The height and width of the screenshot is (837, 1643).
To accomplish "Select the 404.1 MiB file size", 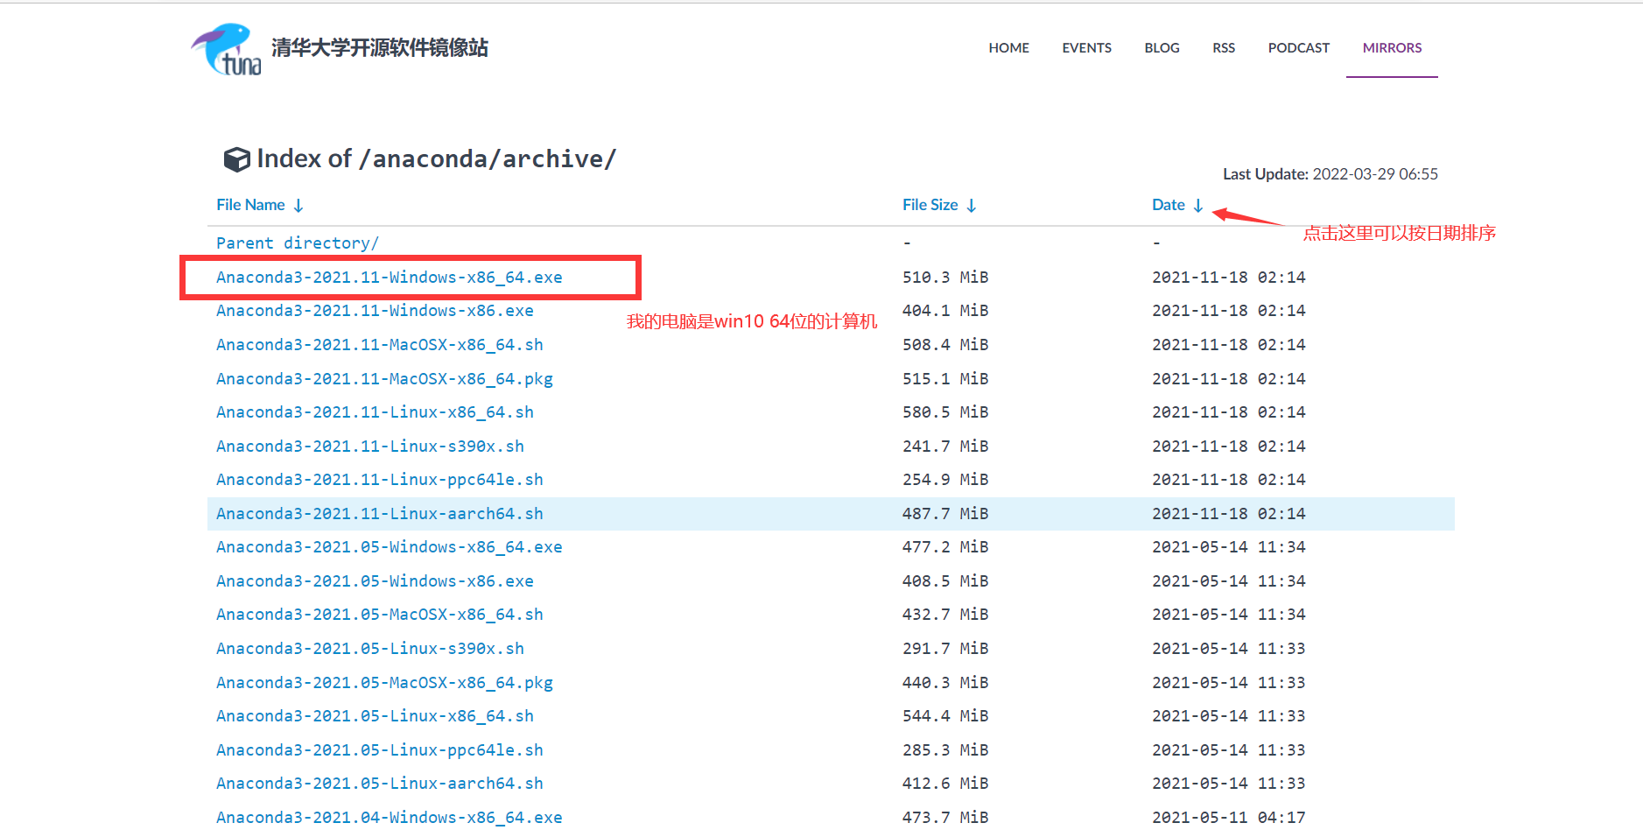I will (945, 311).
